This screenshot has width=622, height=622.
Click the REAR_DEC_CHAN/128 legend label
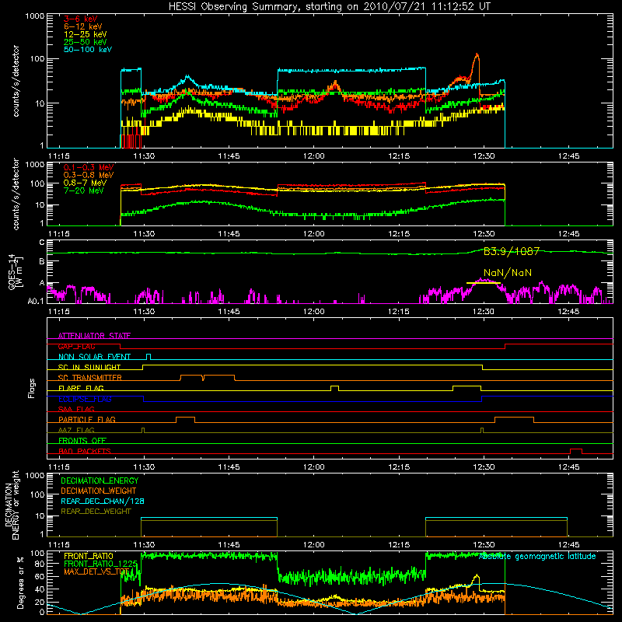coord(103,501)
